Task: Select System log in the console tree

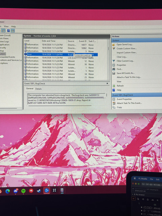Action: point(3,54)
